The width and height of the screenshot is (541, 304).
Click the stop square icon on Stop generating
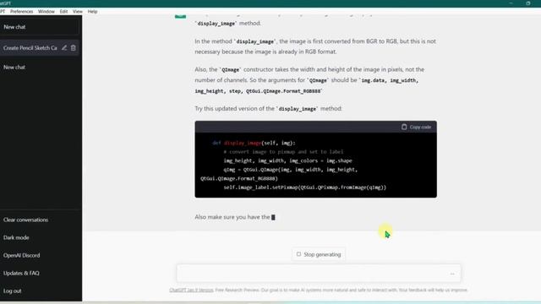(x=298, y=254)
